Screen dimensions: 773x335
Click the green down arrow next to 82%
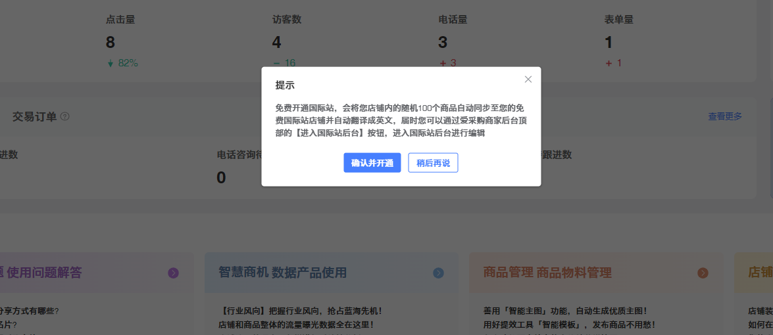(x=111, y=64)
